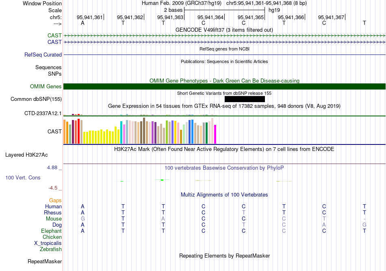Image resolution: width=386 pixels, height=271 pixels.
Task: Open the GENCODE V49lift37 track title
Action: [224, 30]
